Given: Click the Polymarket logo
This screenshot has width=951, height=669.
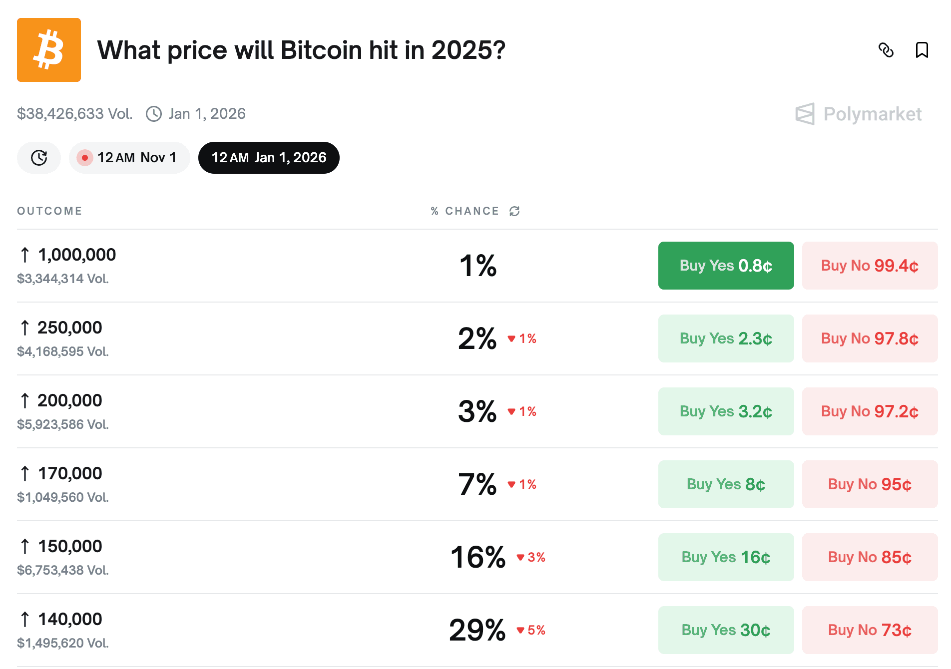Looking at the screenshot, I should coord(858,114).
